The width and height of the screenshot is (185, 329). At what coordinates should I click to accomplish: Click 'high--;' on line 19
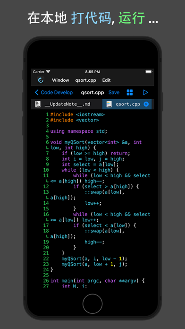(x=94, y=242)
